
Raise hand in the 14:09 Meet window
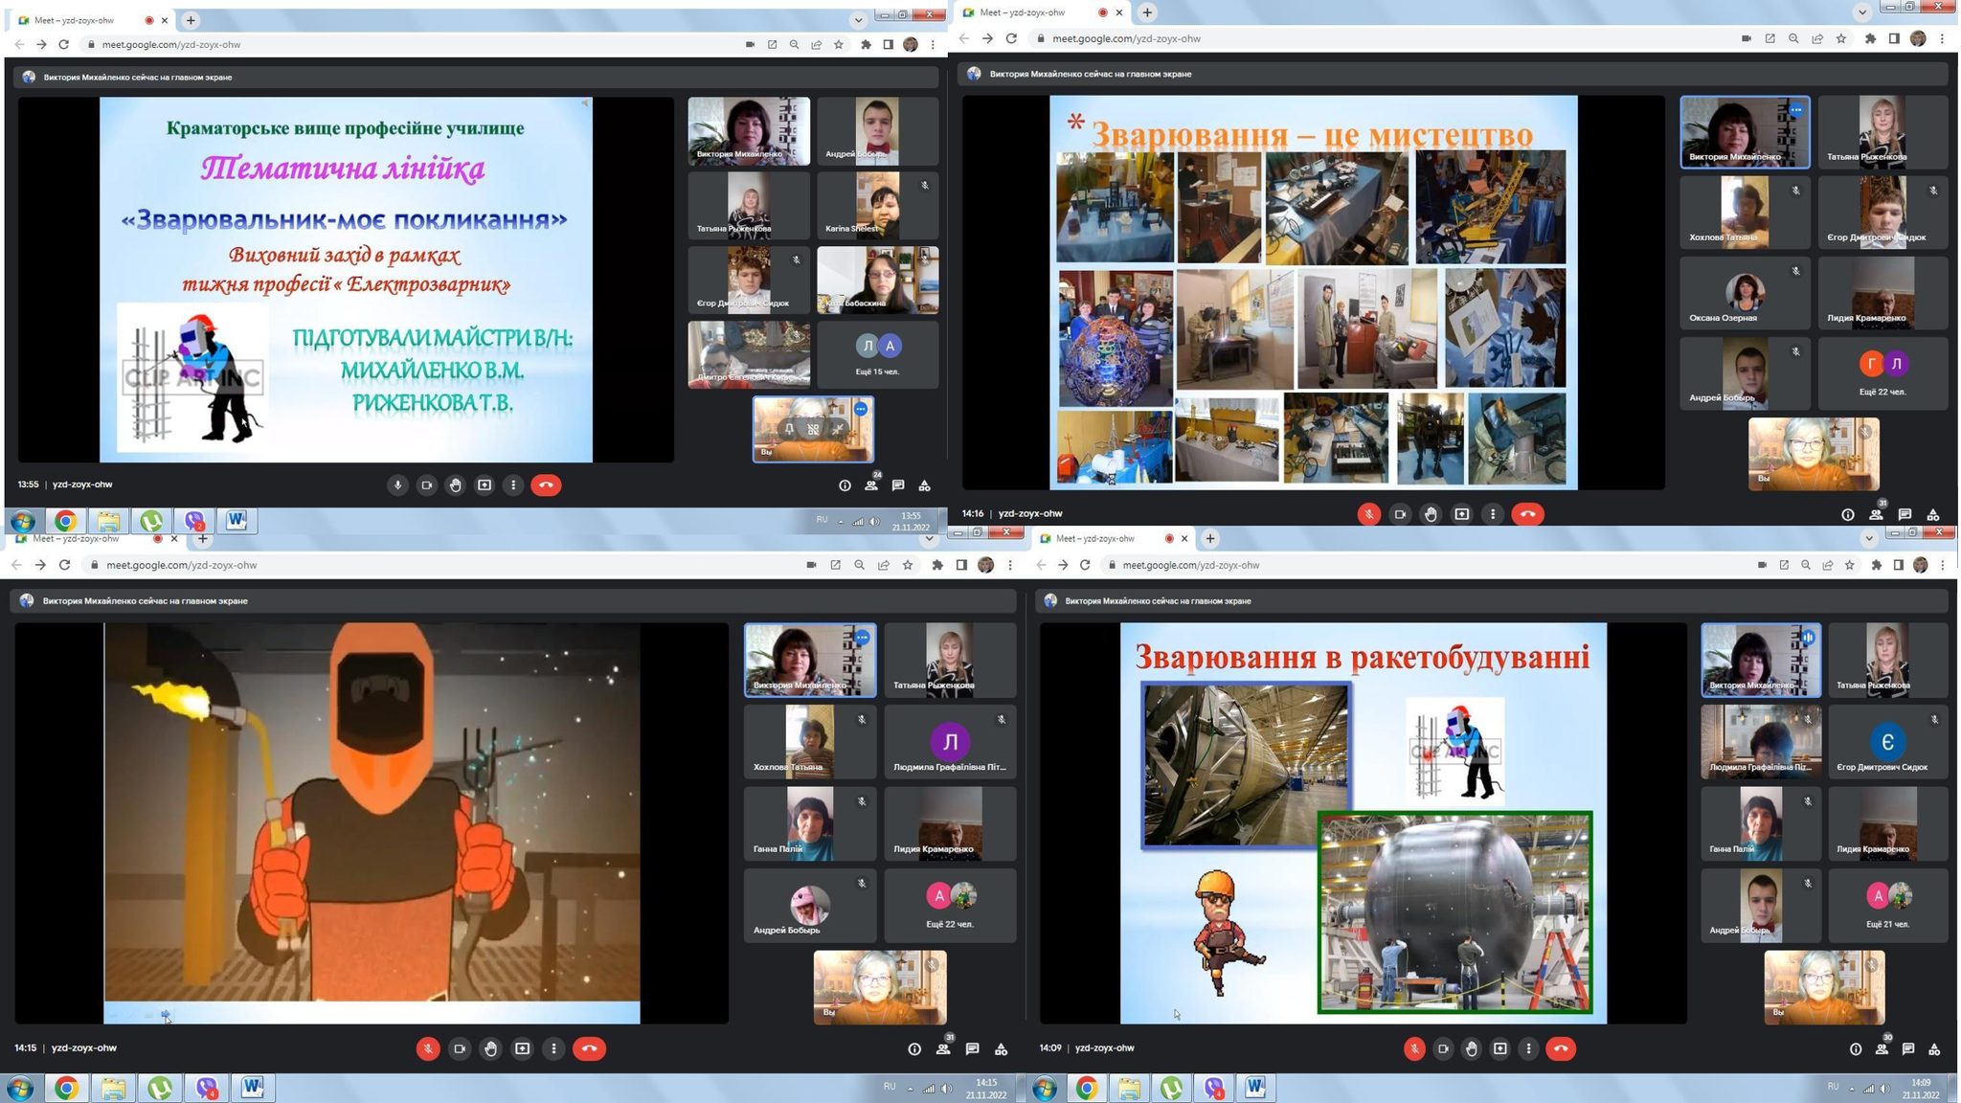[1472, 1048]
